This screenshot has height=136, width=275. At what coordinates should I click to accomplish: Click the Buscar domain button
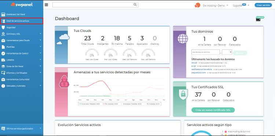240,53
